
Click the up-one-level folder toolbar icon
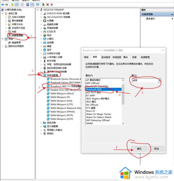point(12,5)
